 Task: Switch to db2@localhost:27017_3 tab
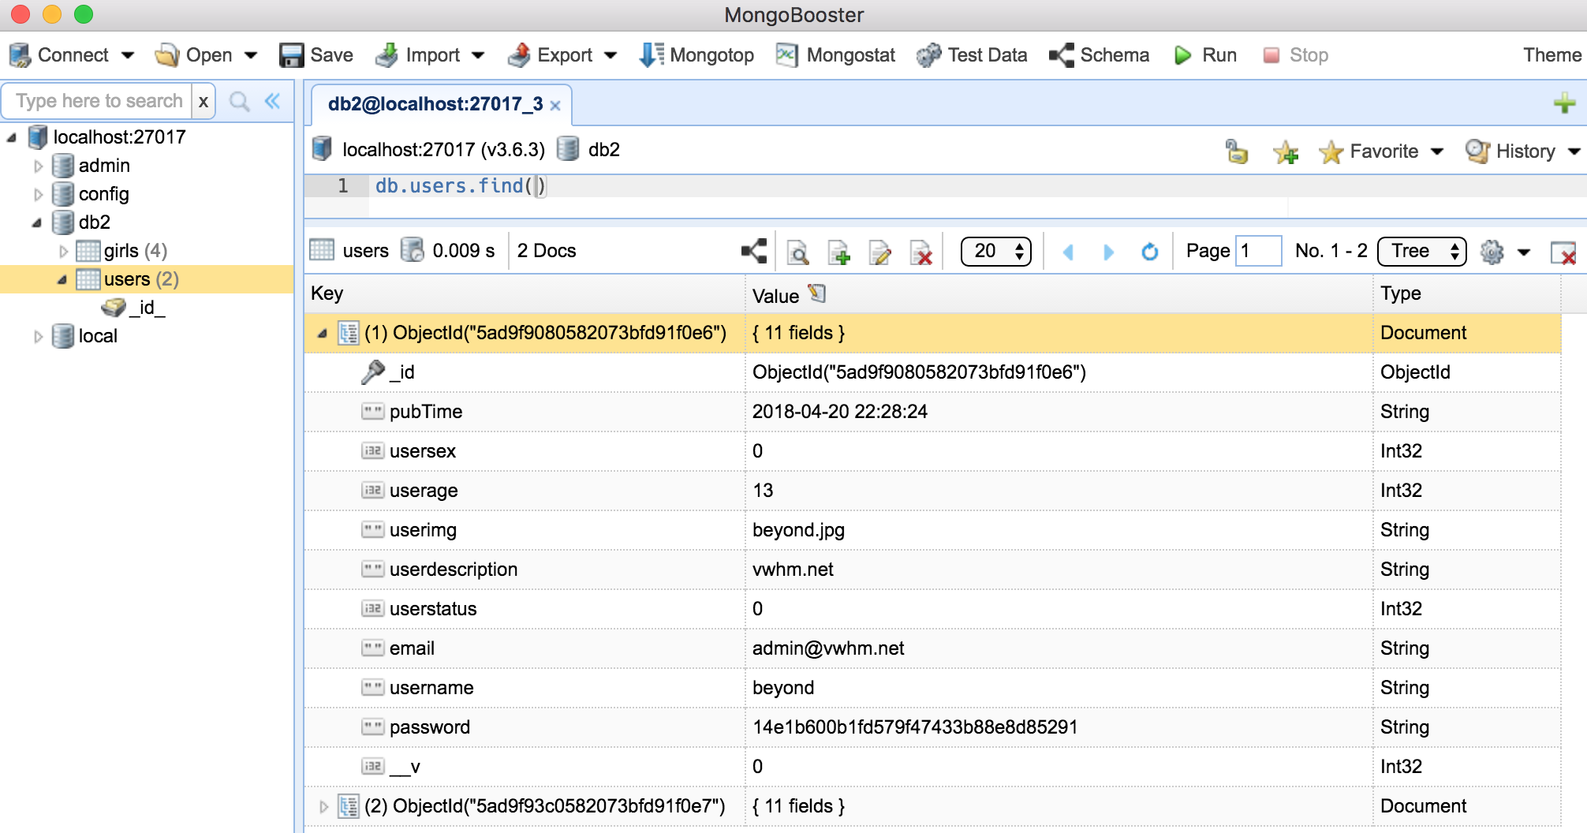(435, 104)
